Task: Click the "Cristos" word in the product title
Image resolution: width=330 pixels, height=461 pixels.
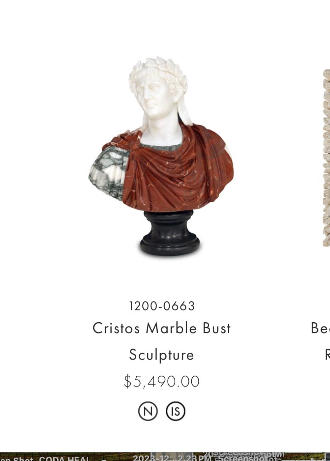Action: (116, 328)
